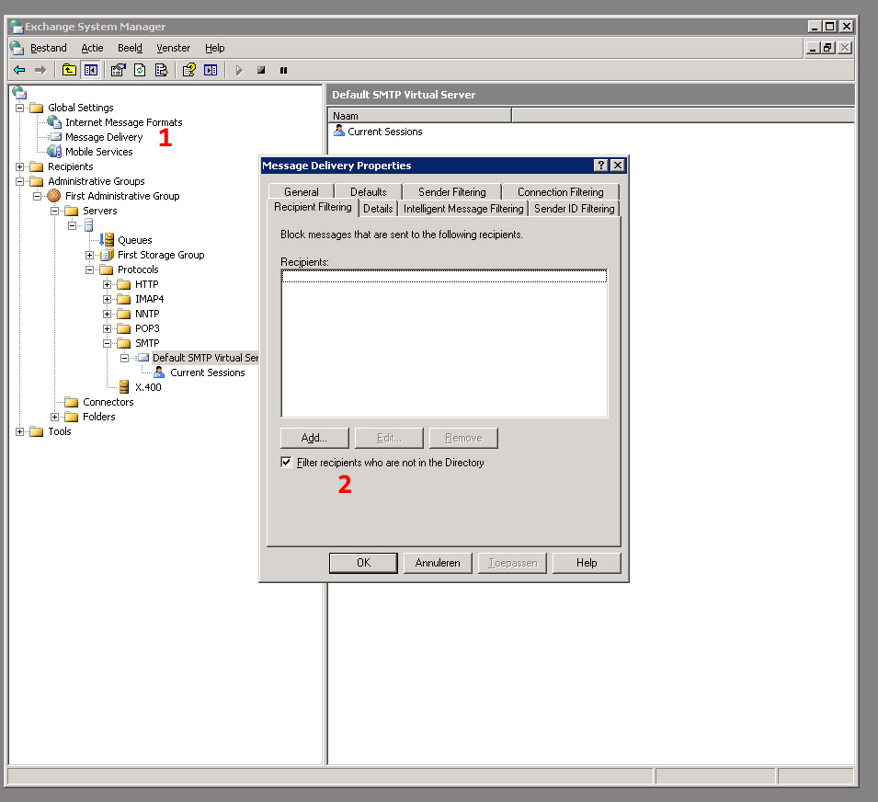Click the Annuleren button
Viewport: 878px width, 802px height.
tap(438, 563)
